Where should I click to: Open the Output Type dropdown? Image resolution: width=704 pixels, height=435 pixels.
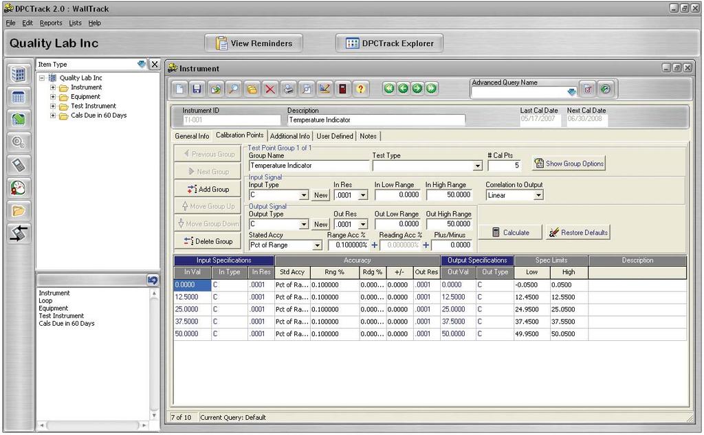click(x=304, y=225)
